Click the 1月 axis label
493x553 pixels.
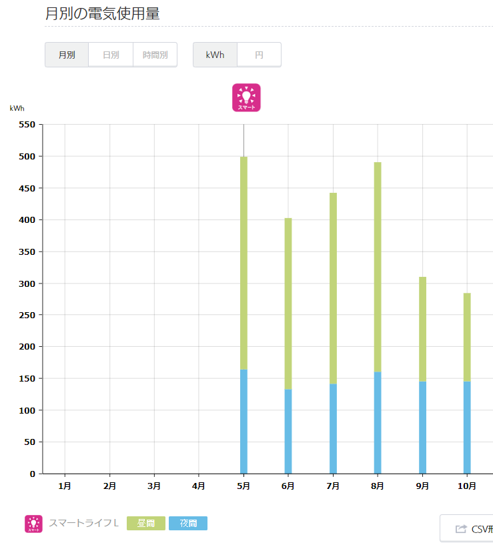pos(65,486)
